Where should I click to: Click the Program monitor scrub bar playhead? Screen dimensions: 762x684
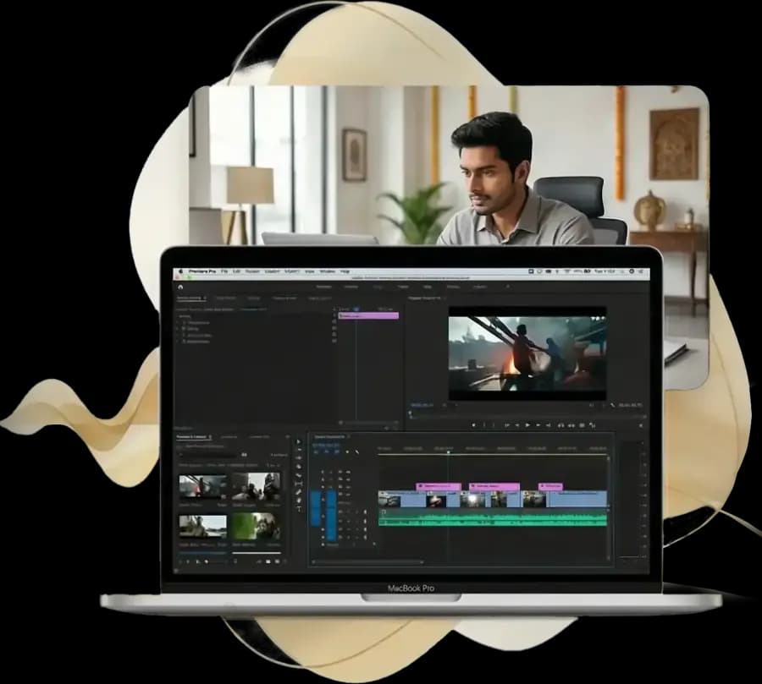[410, 413]
